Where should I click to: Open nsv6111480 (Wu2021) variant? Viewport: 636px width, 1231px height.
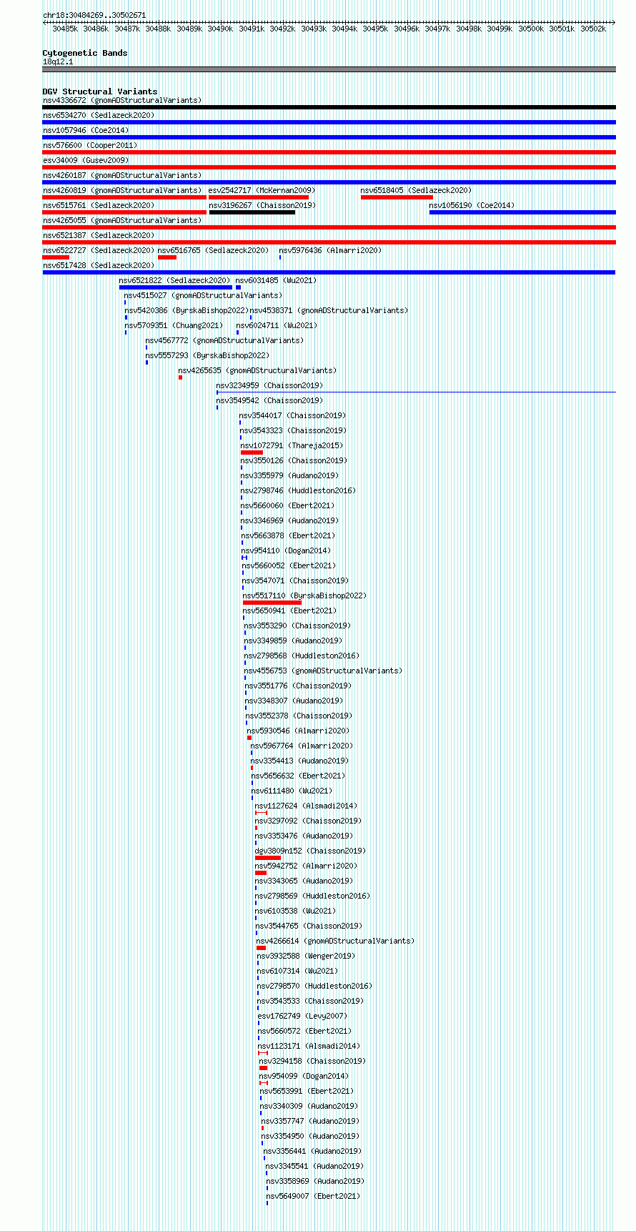click(x=292, y=791)
